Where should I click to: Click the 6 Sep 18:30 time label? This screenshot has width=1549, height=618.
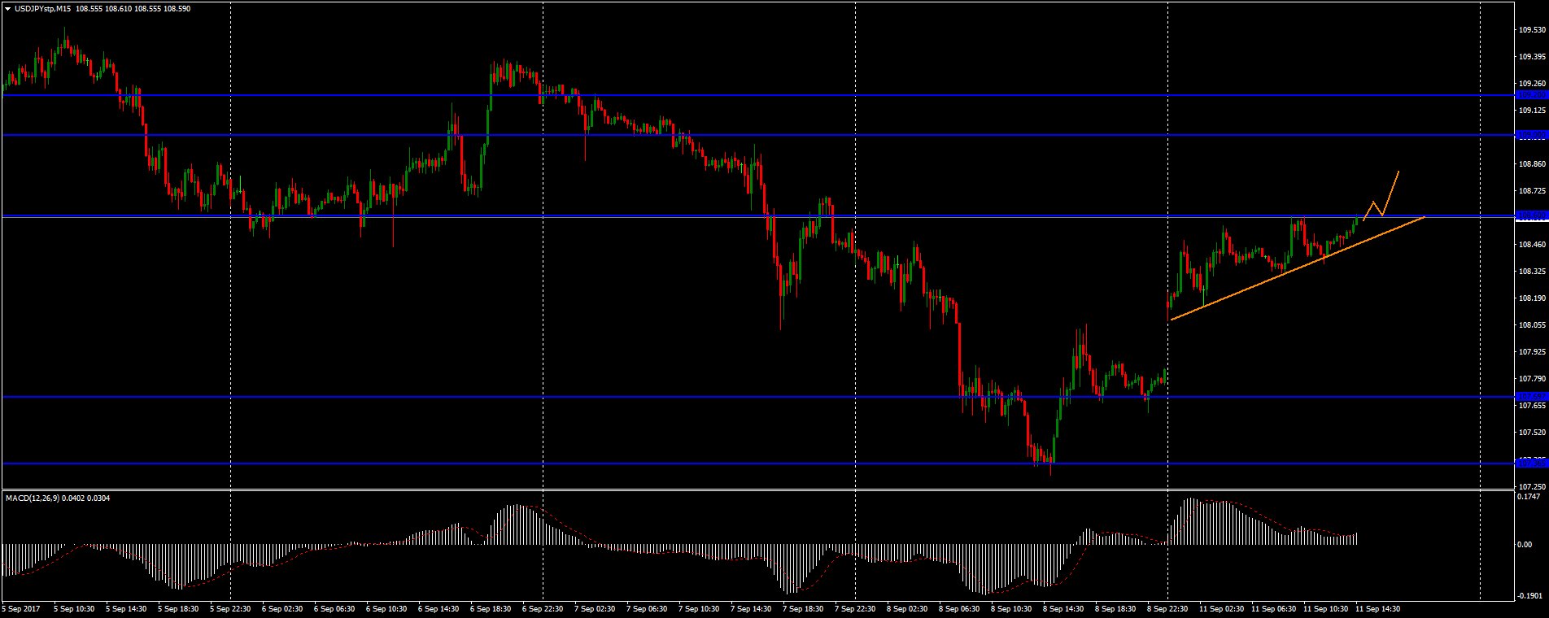491,608
